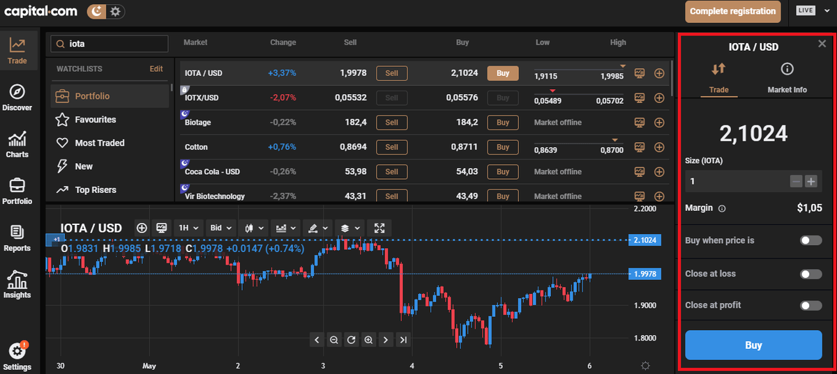Viewport: 837px width, 374px height.
Task: Switch on the Close at profit toggle
Action: click(810, 305)
